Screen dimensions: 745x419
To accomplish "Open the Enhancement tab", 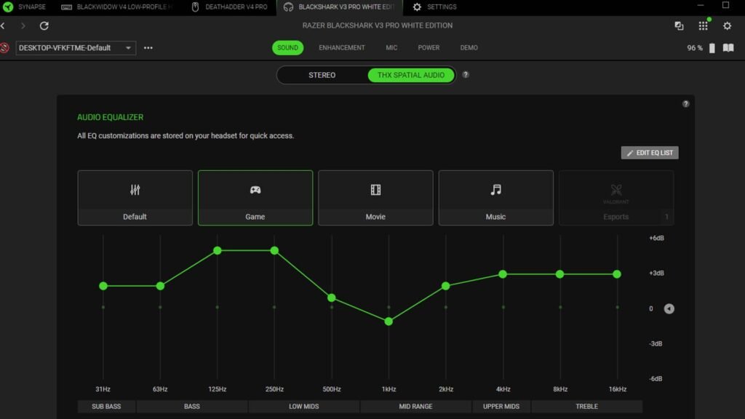I will [x=342, y=47].
